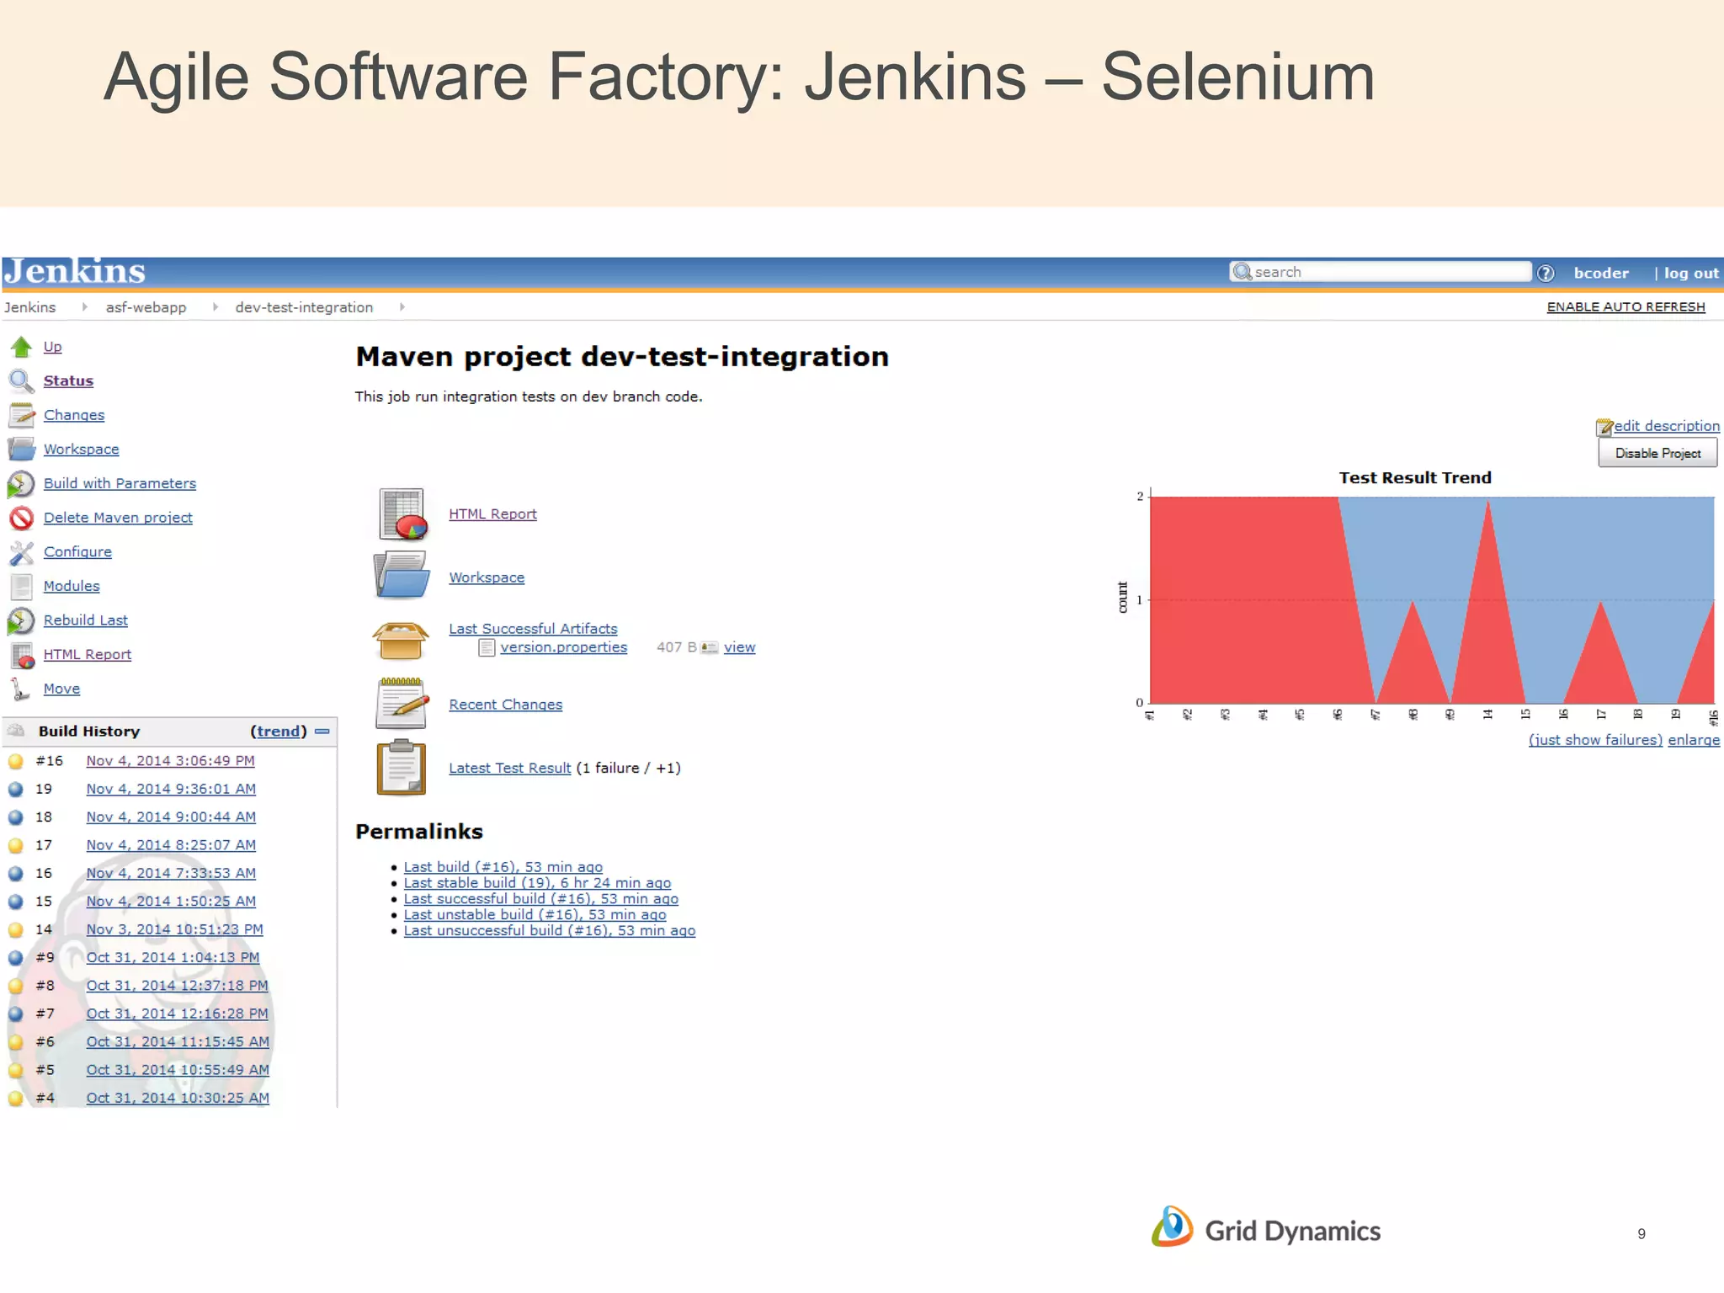
Task: Click the yellow status ball for build 17
Action: point(15,846)
